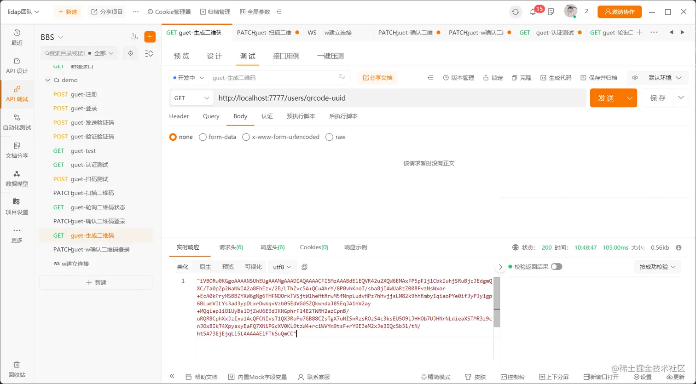Open the lidap团队 team dropdown

(23, 12)
